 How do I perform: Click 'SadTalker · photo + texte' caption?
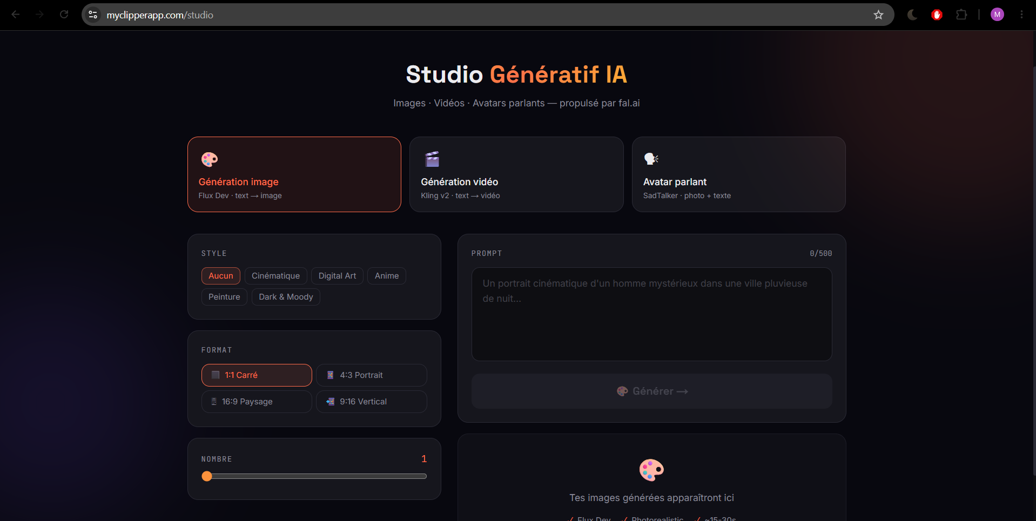[687, 195]
